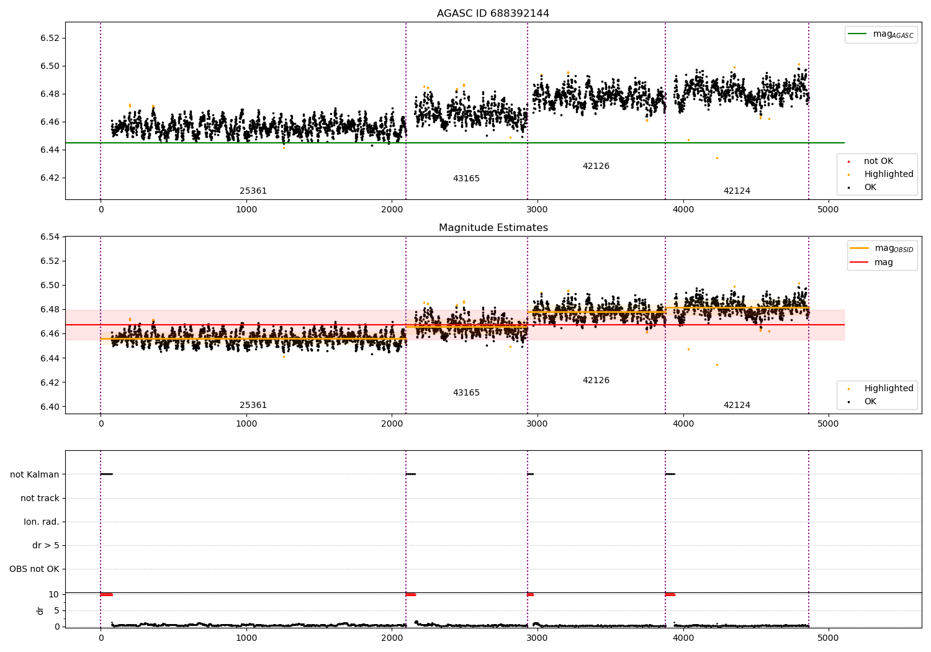The width and height of the screenshot is (931, 652).
Task: Click the "Ion. rad." axis label
Action: (42, 522)
